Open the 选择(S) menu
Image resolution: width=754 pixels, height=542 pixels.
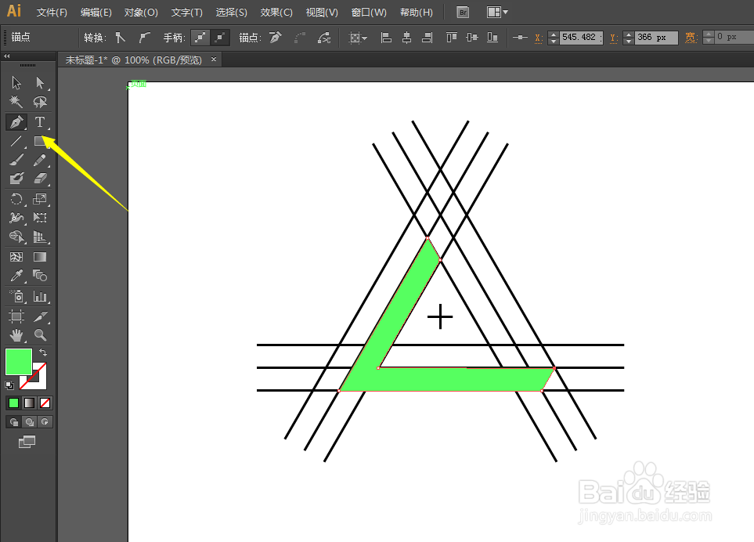coord(231,13)
